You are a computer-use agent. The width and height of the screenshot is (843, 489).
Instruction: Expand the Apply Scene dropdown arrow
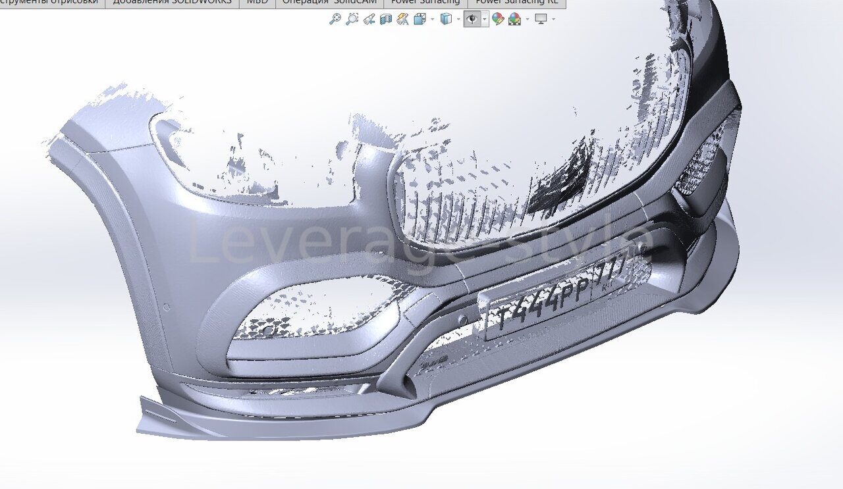tap(527, 19)
